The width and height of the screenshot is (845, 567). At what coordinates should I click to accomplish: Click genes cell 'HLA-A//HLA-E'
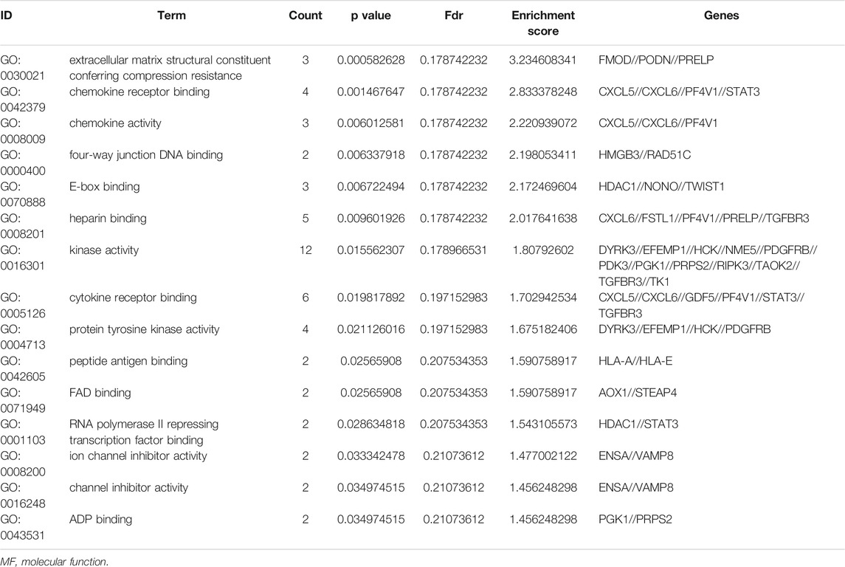pos(635,362)
